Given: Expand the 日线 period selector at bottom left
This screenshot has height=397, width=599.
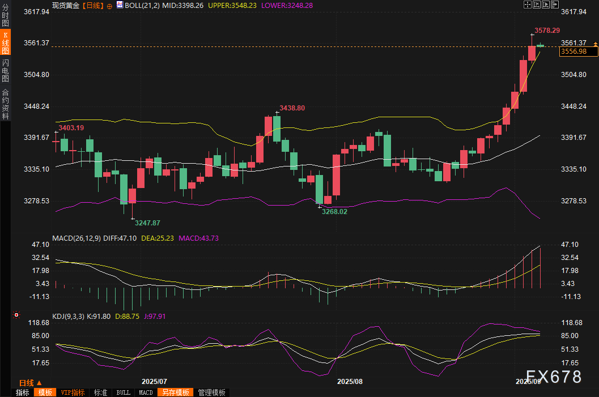Looking at the screenshot, I should click(30, 382).
